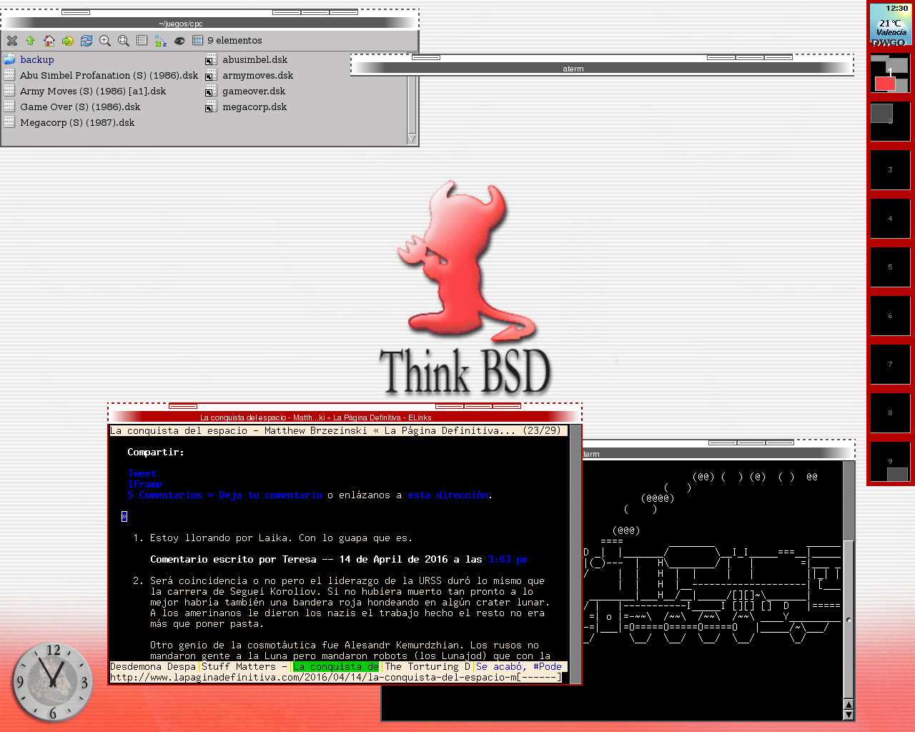Click the symlink icon of abusimbel.dsk
Screen dimensions: 915x732
click(x=211, y=59)
